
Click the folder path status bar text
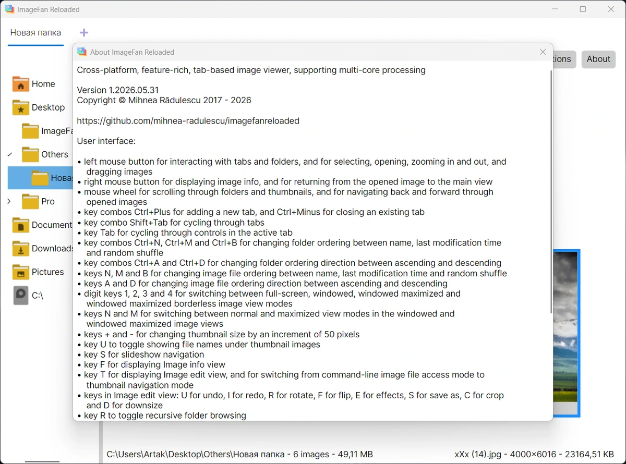pyautogui.click(x=240, y=455)
